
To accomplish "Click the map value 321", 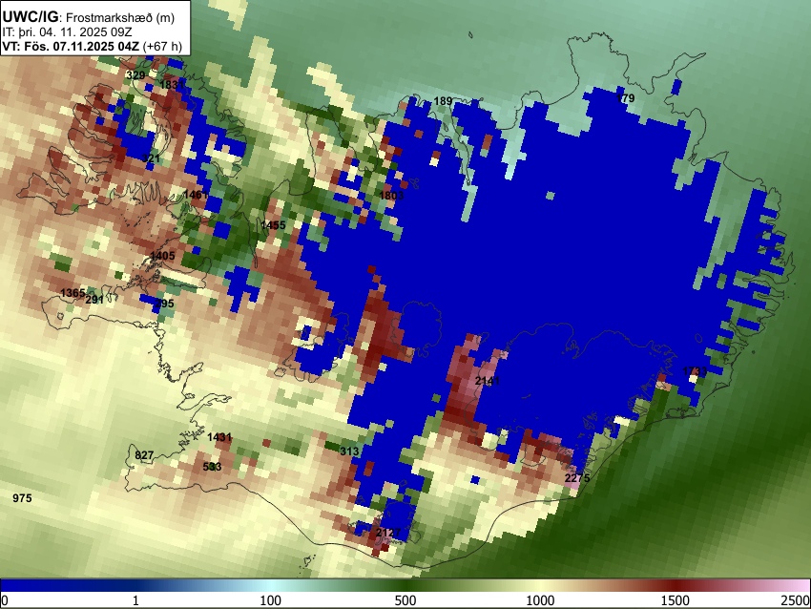I will pyautogui.click(x=151, y=157).
